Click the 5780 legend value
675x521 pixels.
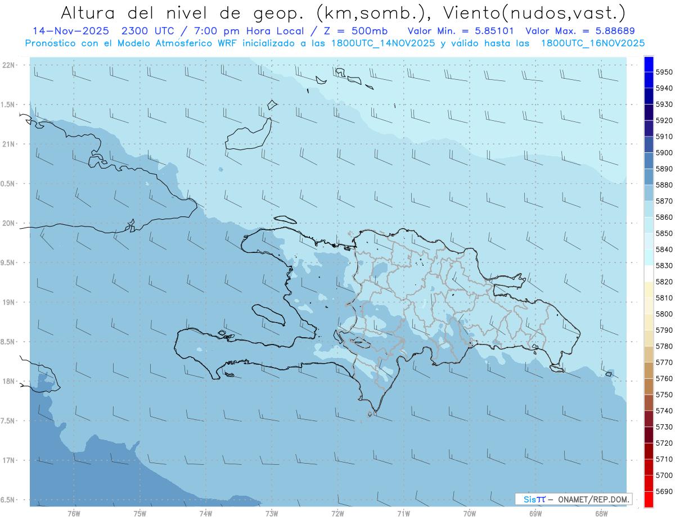664,346
